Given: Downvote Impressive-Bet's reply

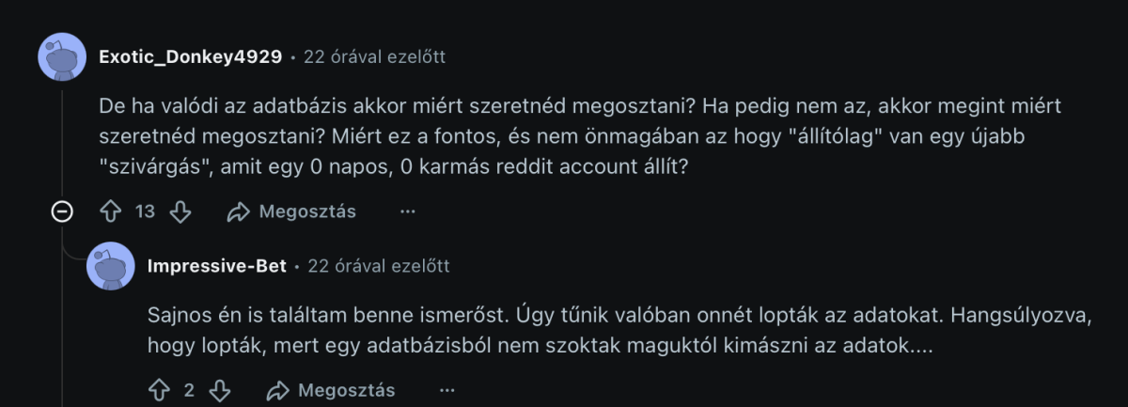Looking at the screenshot, I should pos(219,390).
